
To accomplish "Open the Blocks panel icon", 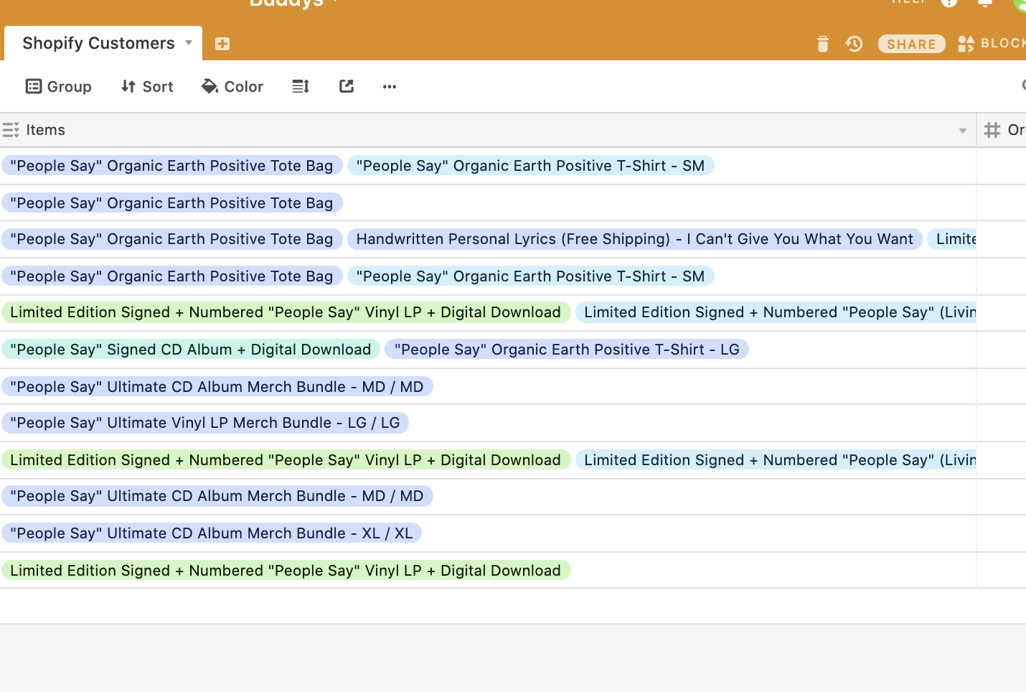I will click(966, 44).
